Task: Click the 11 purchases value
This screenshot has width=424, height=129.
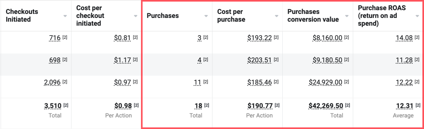Action: point(198,82)
